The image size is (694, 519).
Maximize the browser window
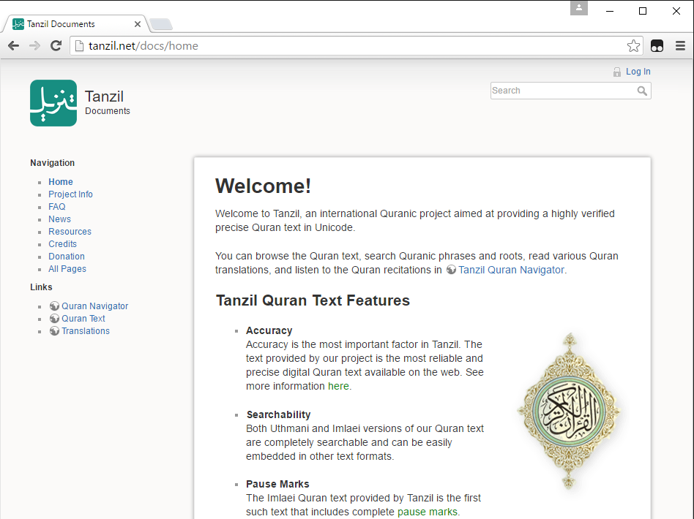tap(643, 11)
